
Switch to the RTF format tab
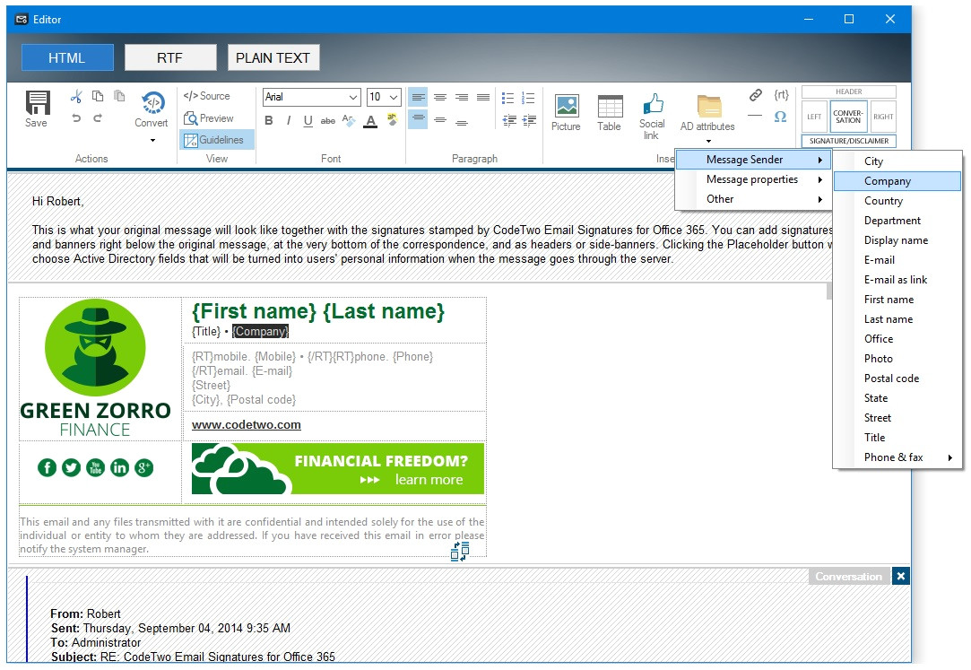(170, 57)
